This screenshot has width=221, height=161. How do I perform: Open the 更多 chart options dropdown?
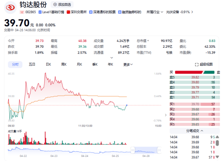pos(128,64)
